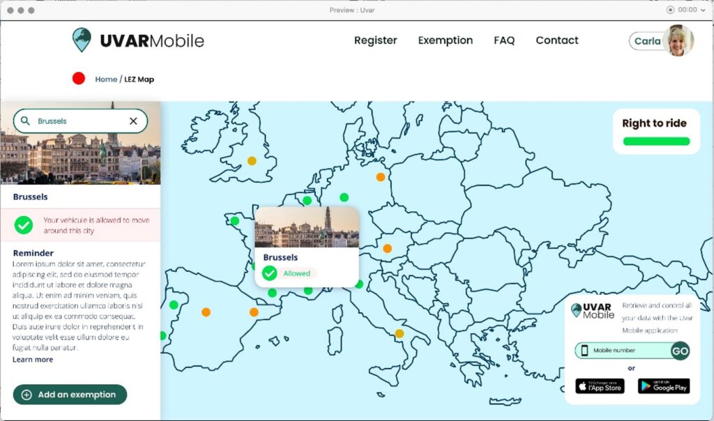Click the LEZ Map breadcrumb text
The height and width of the screenshot is (421, 714).
[x=139, y=79]
